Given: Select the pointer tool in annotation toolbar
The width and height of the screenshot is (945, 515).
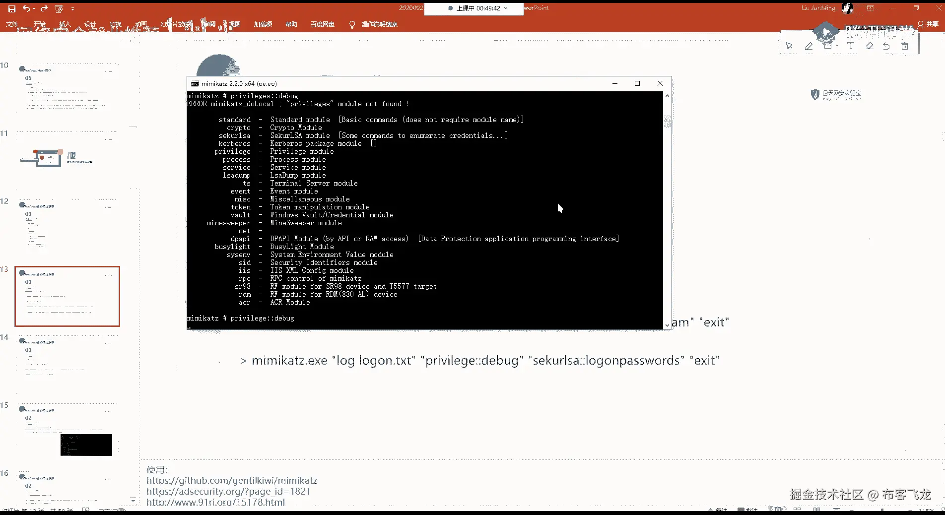Looking at the screenshot, I should click(789, 46).
